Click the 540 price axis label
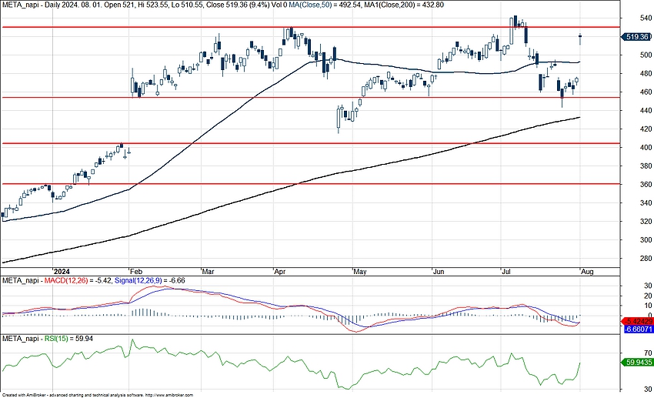This screenshot has height=398, width=654. [x=646, y=18]
